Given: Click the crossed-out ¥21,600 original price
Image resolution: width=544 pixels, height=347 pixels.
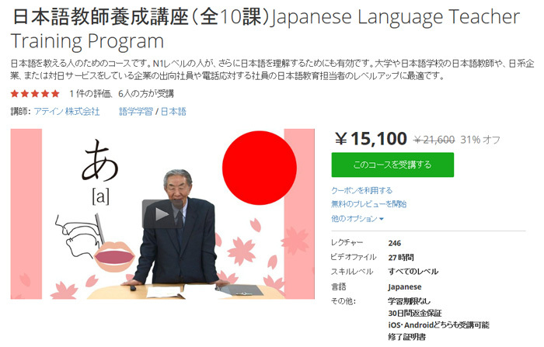Looking at the screenshot, I should [x=434, y=140].
